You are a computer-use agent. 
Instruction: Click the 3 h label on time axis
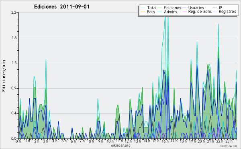45,141
